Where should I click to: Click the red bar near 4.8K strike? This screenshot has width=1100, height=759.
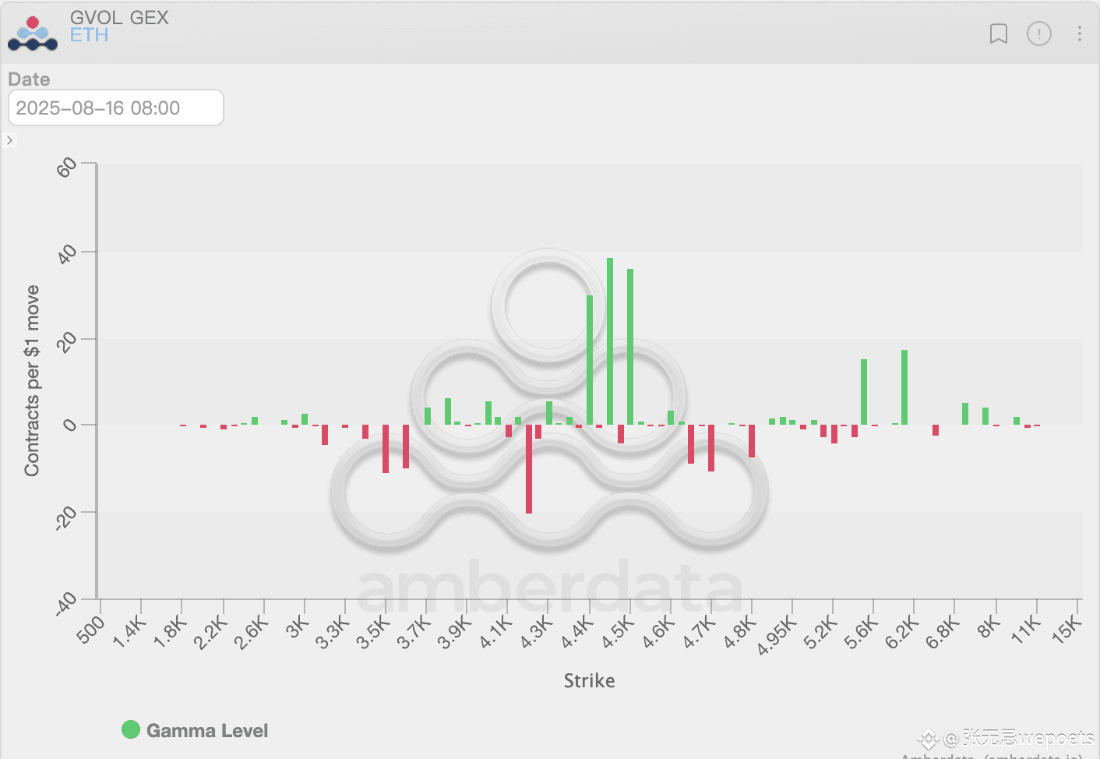(752, 441)
